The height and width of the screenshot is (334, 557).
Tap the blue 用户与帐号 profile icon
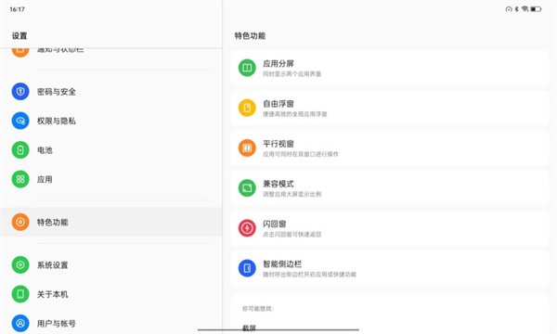pos(20,324)
